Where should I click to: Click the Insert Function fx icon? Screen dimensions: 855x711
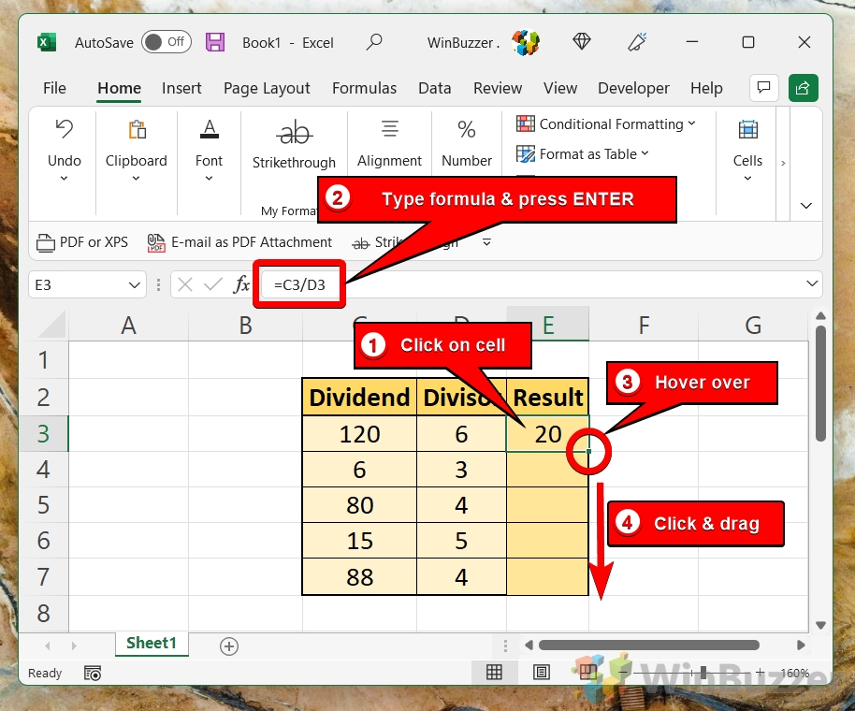[x=241, y=284]
